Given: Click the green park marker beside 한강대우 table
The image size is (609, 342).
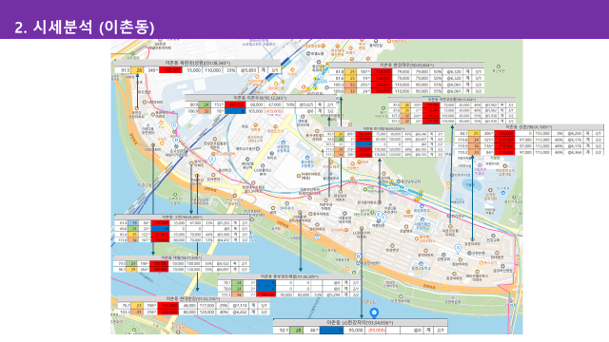Looking at the screenshot, I should (499, 66).
